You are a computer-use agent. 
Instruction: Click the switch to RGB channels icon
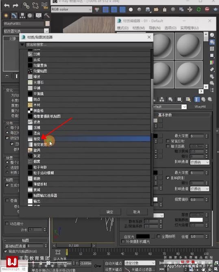coord(97,9)
